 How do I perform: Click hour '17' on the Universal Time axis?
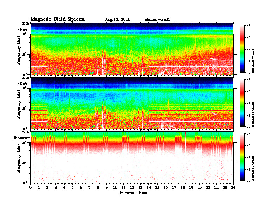click(174, 187)
